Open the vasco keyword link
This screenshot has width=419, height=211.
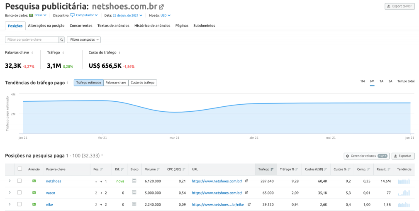click(51, 193)
